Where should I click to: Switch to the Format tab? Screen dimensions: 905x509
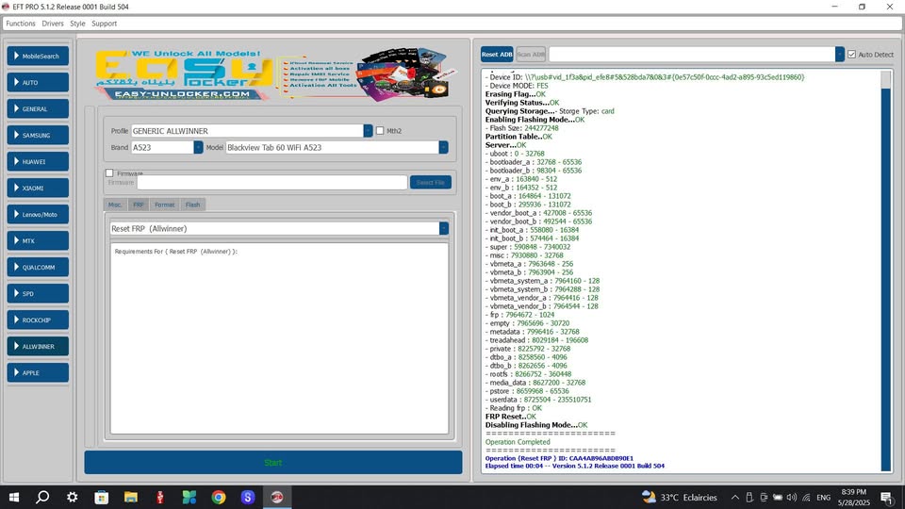coord(164,205)
